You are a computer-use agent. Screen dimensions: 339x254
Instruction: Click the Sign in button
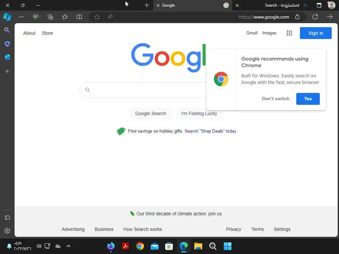click(x=315, y=33)
